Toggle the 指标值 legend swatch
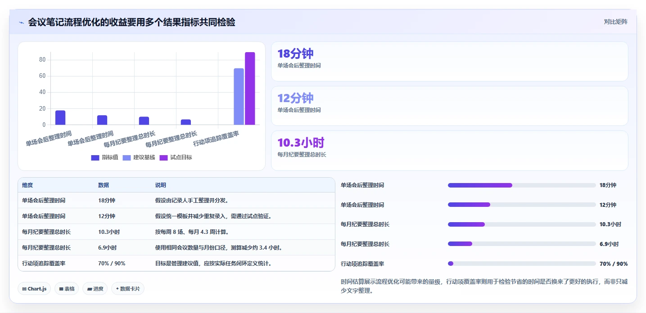This screenshot has width=646, height=313. pyautogui.click(x=95, y=157)
